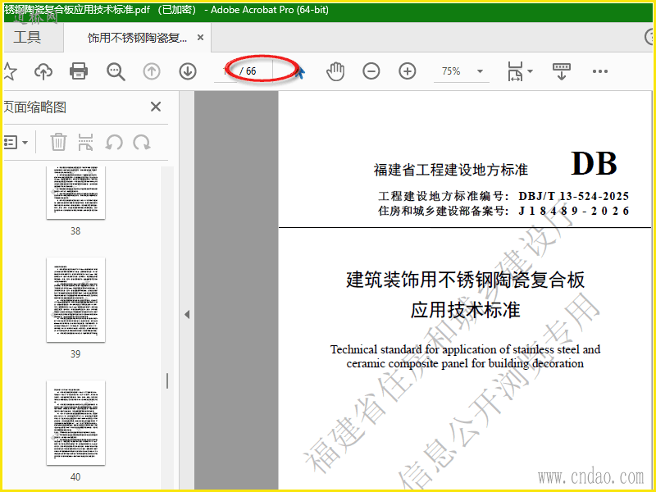This screenshot has height=492, width=656.
Task: Click the English line 'Technical standard for application'
Action: click(465, 349)
